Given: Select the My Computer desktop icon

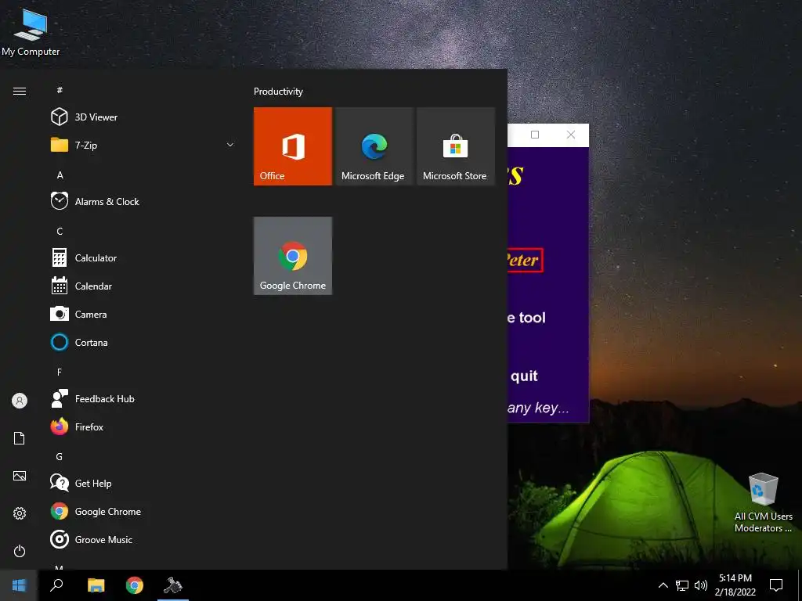Looking at the screenshot, I should (x=31, y=31).
